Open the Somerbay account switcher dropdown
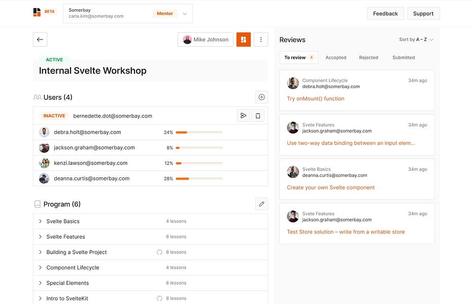The width and height of the screenshot is (472, 304). tap(127, 13)
